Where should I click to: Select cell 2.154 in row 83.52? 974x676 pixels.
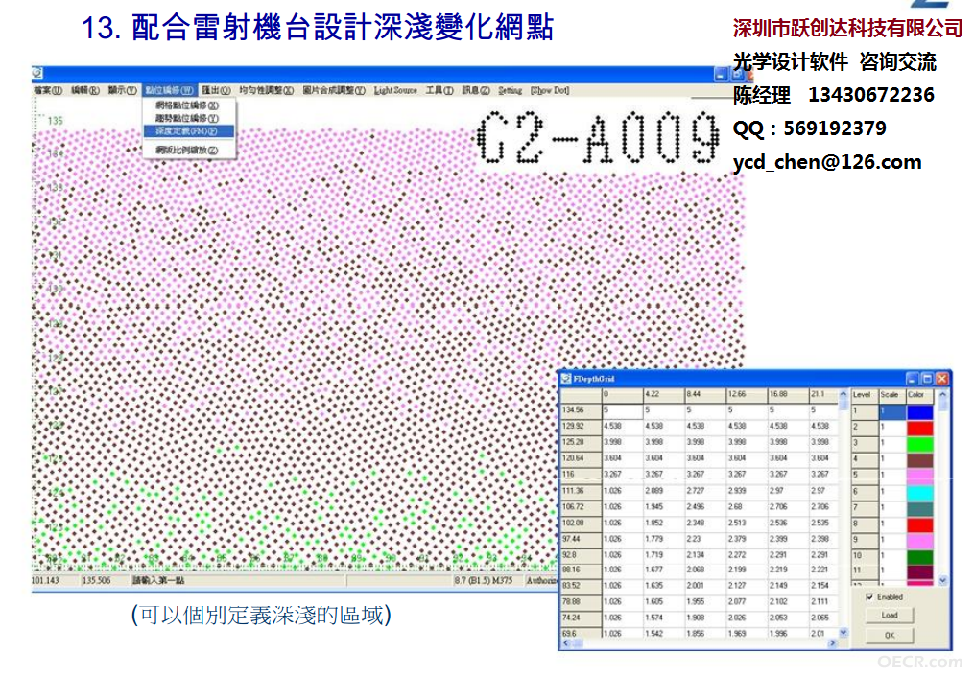(823, 586)
